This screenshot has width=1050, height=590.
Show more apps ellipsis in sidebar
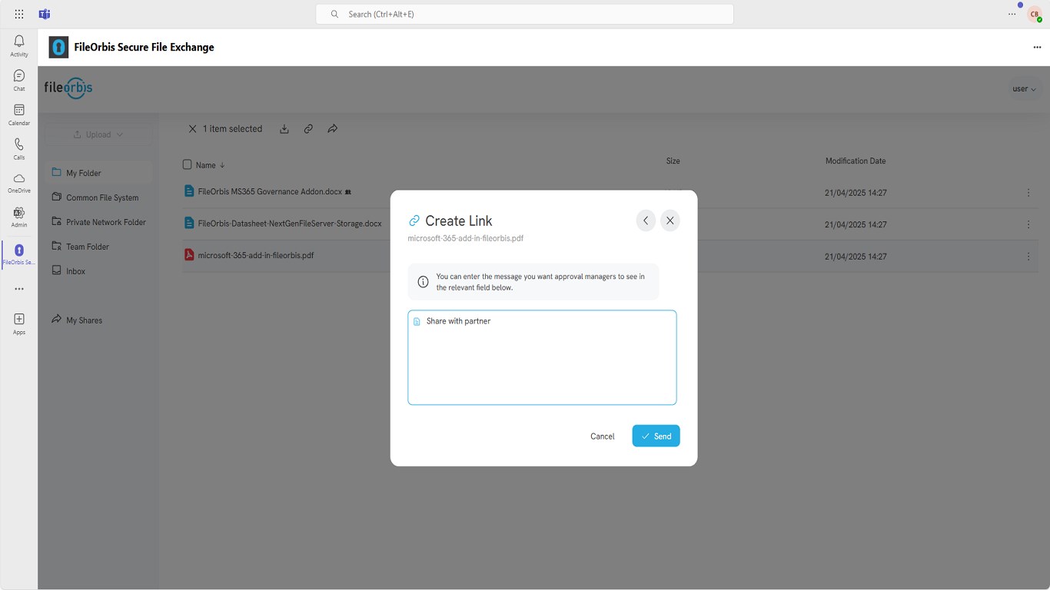[x=19, y=289]
